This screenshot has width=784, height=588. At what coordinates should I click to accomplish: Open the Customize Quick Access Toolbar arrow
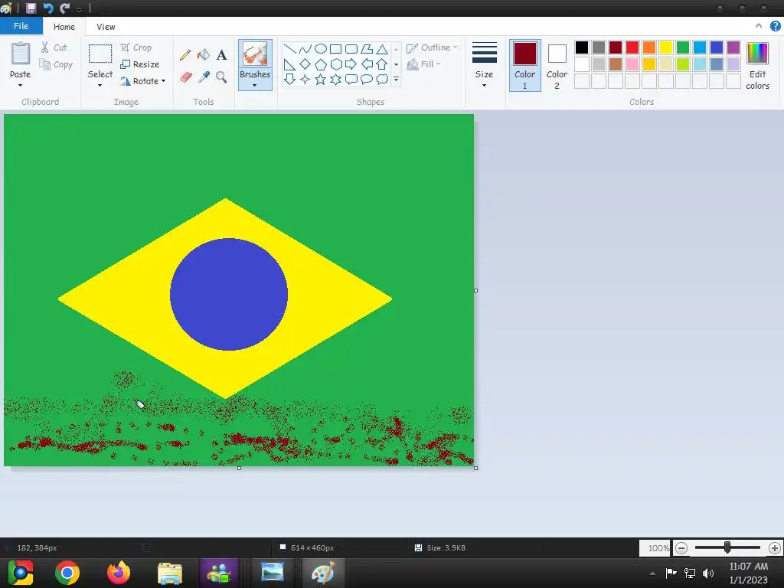tap(79, 8)
